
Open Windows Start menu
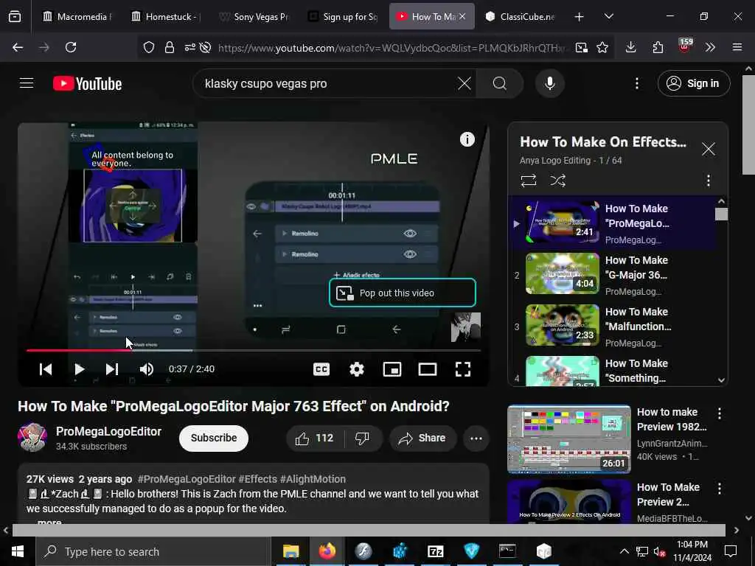point(18,551)
